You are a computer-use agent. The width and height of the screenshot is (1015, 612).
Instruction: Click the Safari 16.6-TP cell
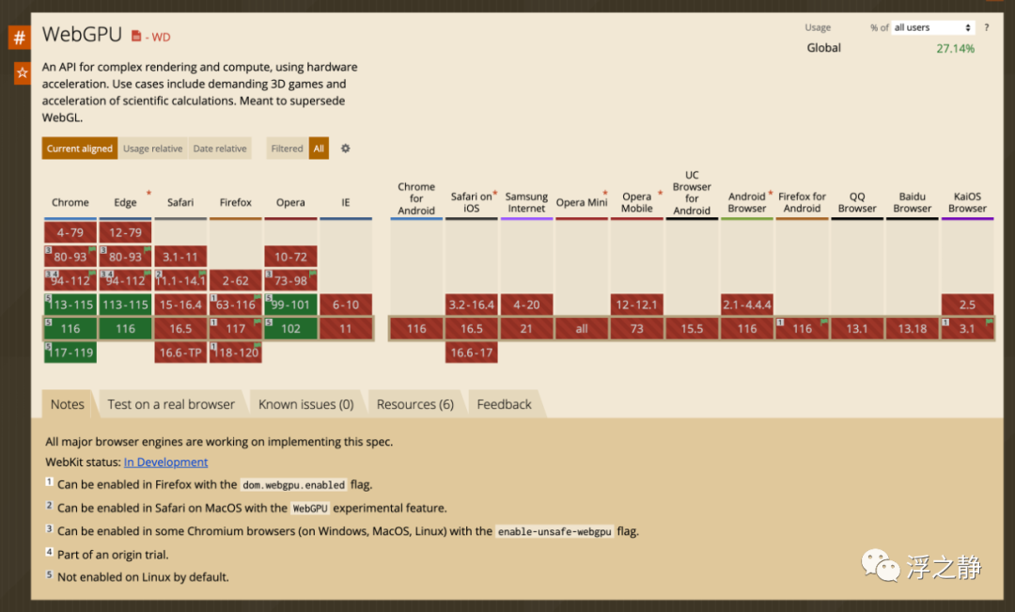point(180,353)
